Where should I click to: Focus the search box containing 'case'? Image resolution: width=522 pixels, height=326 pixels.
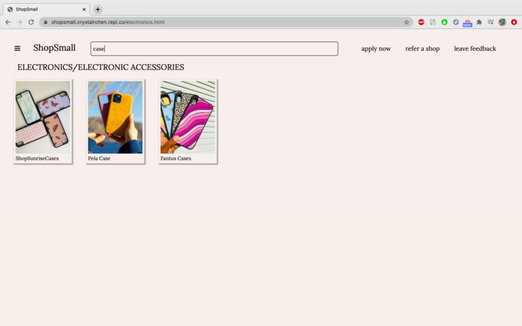(214, 49)
